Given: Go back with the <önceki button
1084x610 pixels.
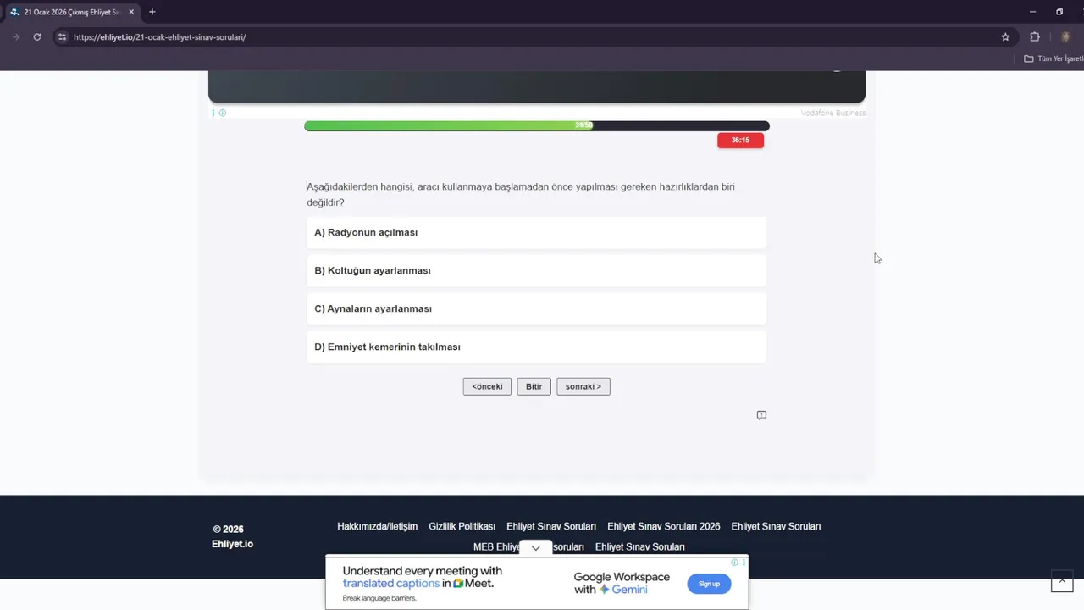Looking at the screenshot, I should pyautogui.click(x=487, y=386).
